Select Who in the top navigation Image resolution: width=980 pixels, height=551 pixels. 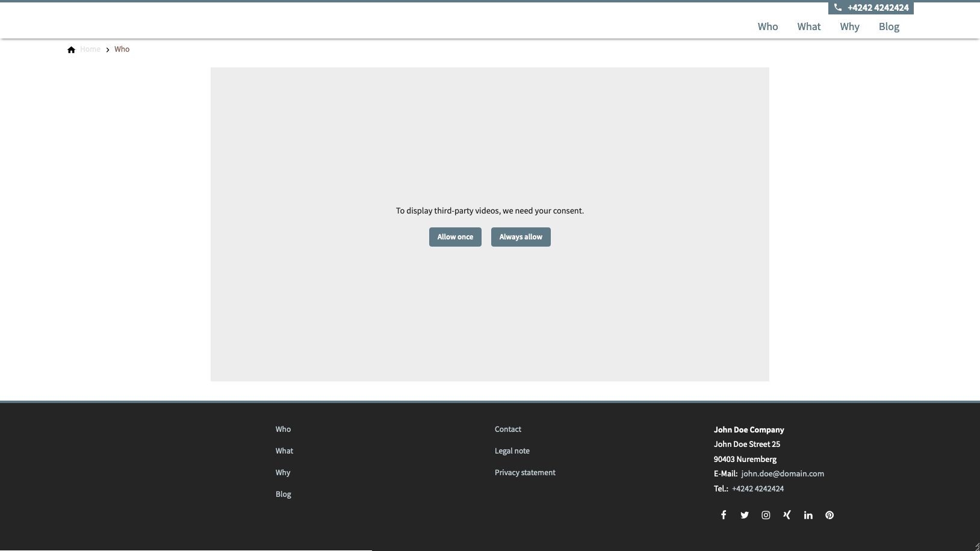tap(768, 26)
